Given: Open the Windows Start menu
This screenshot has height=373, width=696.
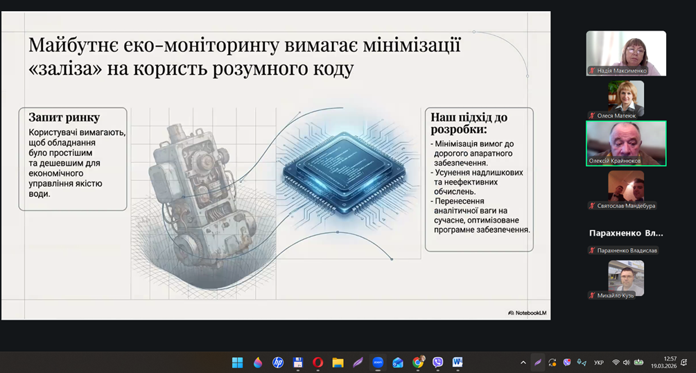Looking at the screenshot, I should [x=237, y=362].
